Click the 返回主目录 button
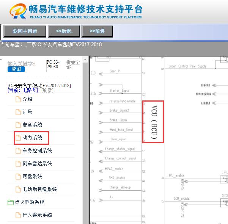Viewport: 228px width, 224px height. (25, 31)
